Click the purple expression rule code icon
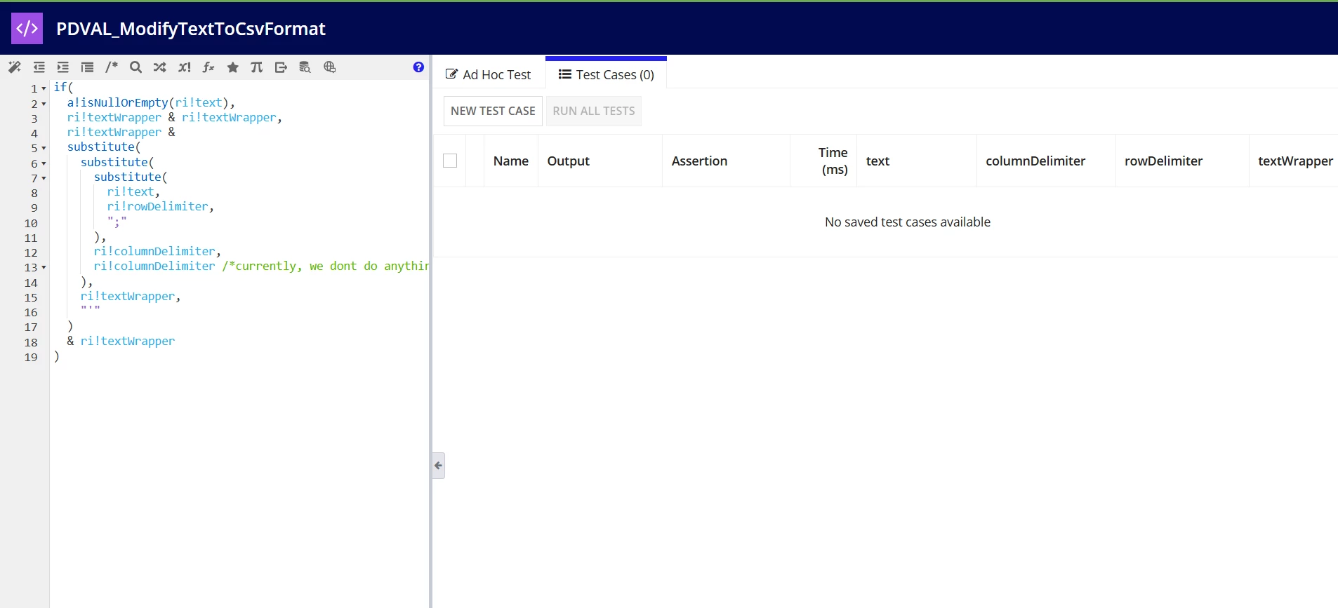The image size is (1338, 608). click(x=27, y=29)
